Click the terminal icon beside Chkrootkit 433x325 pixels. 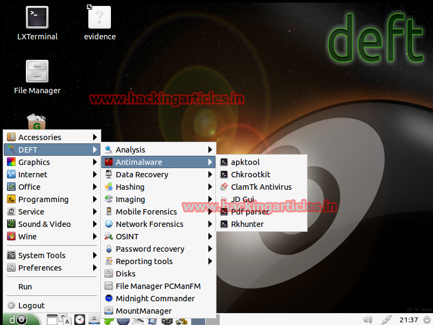[224, 175]
